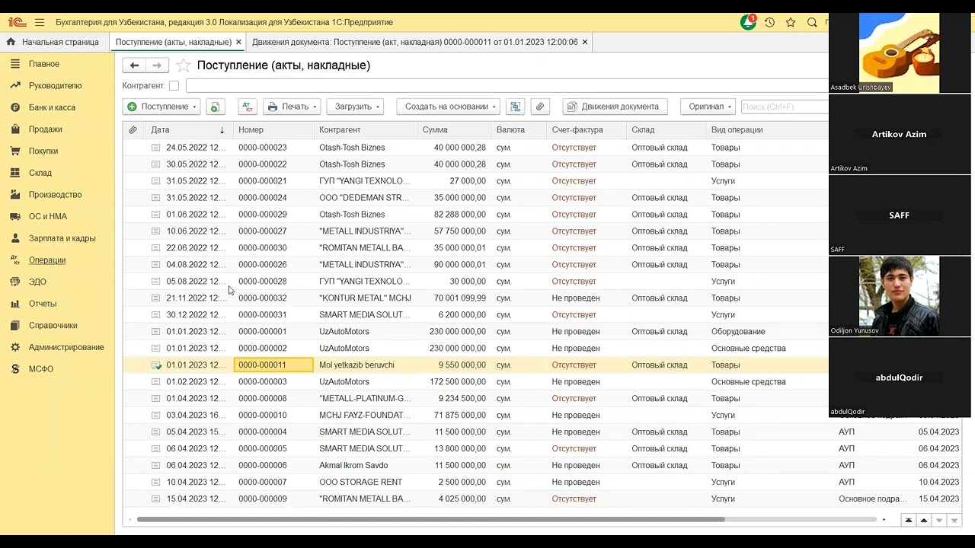Switch to the Движения документа tab
The height and width of the screenshot is (548, 975).
coord(414,42)
